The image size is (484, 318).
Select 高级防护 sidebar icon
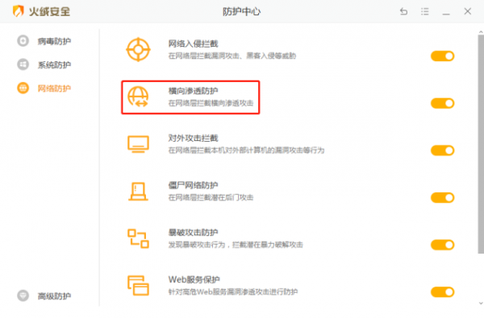(23, 295)
